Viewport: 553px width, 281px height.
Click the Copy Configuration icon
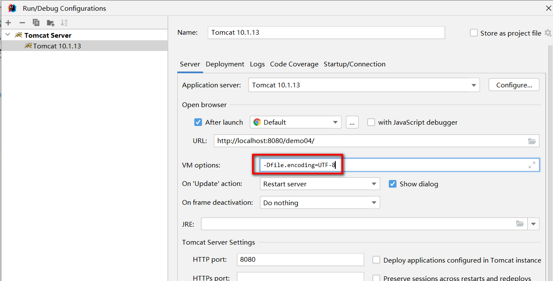click(36, 23)
